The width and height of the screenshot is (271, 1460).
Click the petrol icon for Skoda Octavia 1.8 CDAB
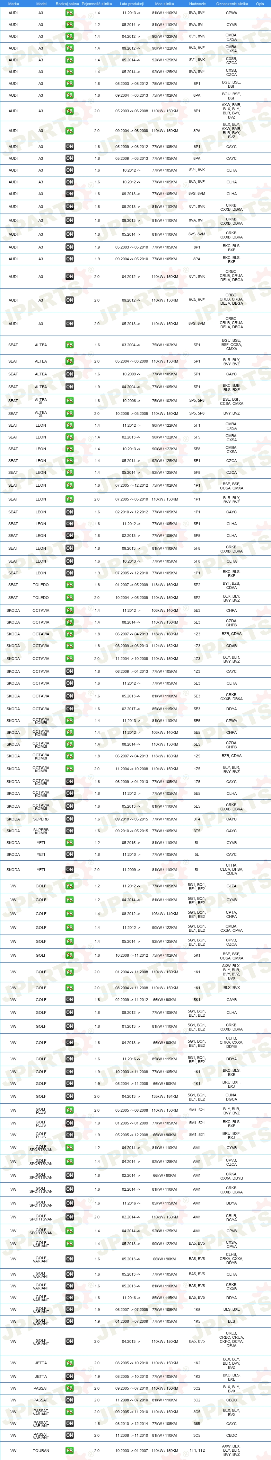[69, 646]
